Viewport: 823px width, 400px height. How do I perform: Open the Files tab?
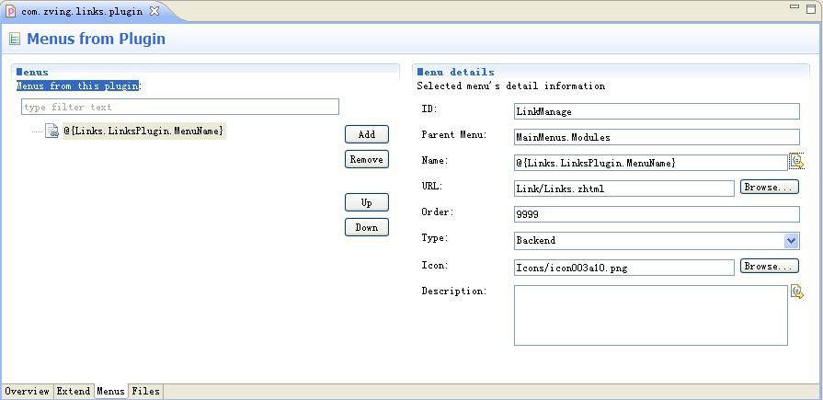pyautogui.click(x=145, y=392)
